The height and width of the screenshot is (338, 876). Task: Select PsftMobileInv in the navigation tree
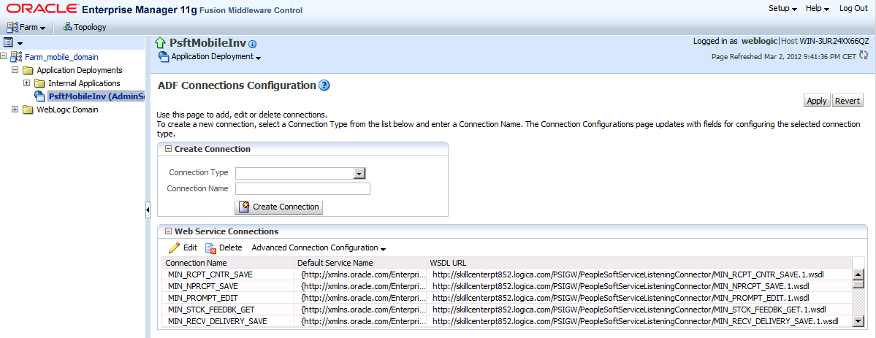pyautogui.click(x=96, y=96)
